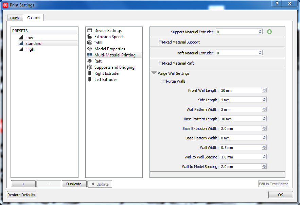The image size is (300, 205).
Task: Open Supports and Bridging category
Action: [x=114, y=67]
